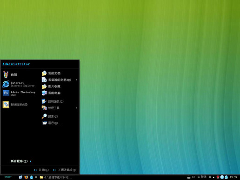The width and height of the screenshot is (240, 180).
Task: Open the Run (运行) dialog icon
Action: coord(44,123)
